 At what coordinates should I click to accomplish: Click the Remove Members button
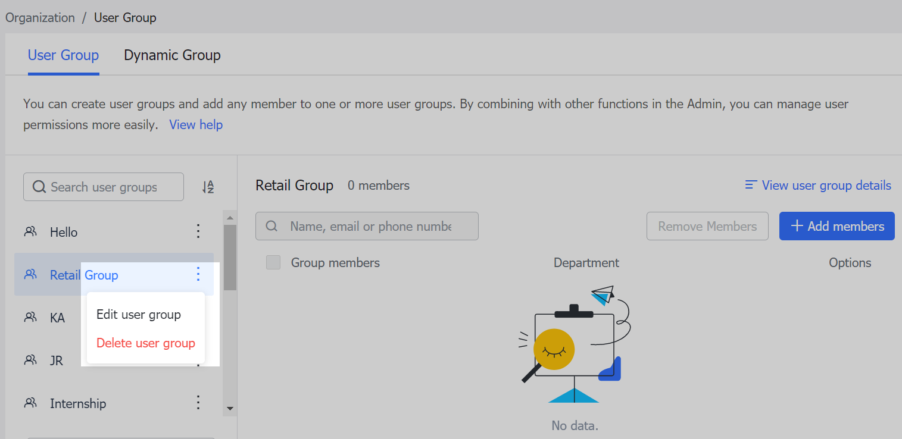tap(707, 226)
